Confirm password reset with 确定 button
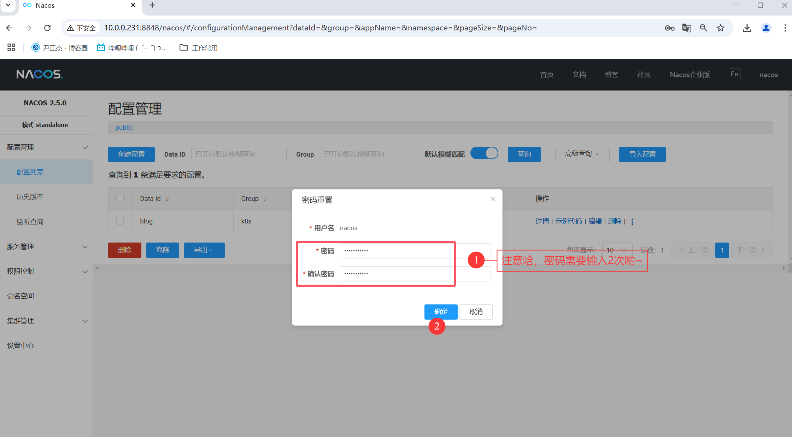The width and height of the screenshot is (792, 437). point(441,311)
